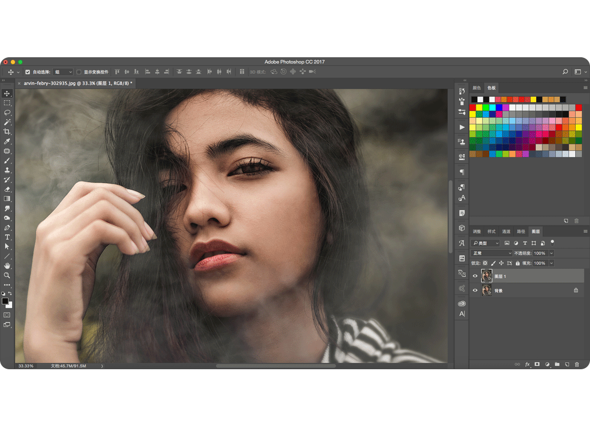
Task: Open the Paragraph panel icon
Action: (x=461, y=172)
